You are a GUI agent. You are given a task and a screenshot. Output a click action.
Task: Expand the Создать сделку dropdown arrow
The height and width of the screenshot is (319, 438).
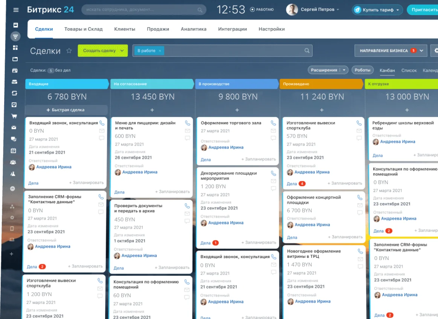point(122,51)
